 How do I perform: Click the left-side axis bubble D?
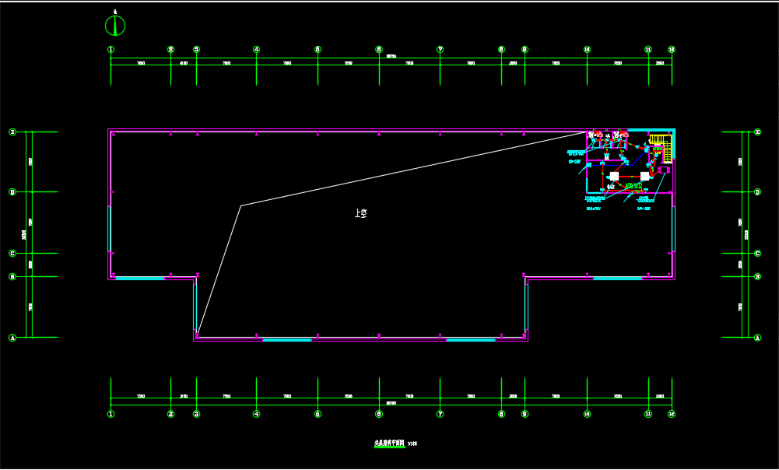coord(12,191)
